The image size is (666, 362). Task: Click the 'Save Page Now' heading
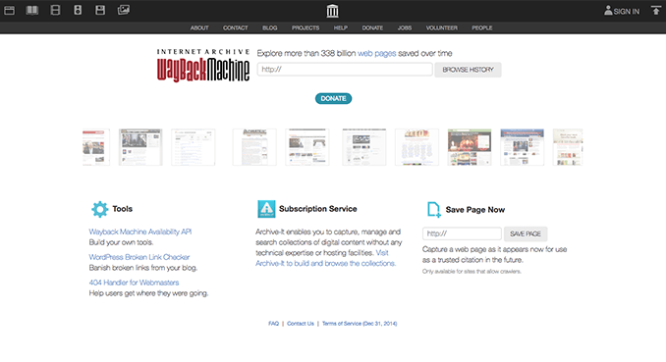pos(474,210)
